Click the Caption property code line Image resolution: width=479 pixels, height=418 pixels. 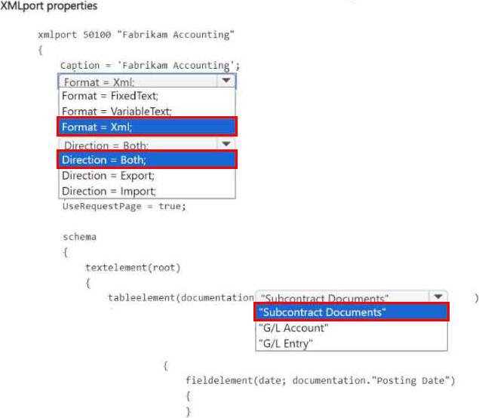pyautogui.click(x=150, y=66)
